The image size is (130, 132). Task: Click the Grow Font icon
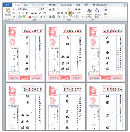pos(41,17)
